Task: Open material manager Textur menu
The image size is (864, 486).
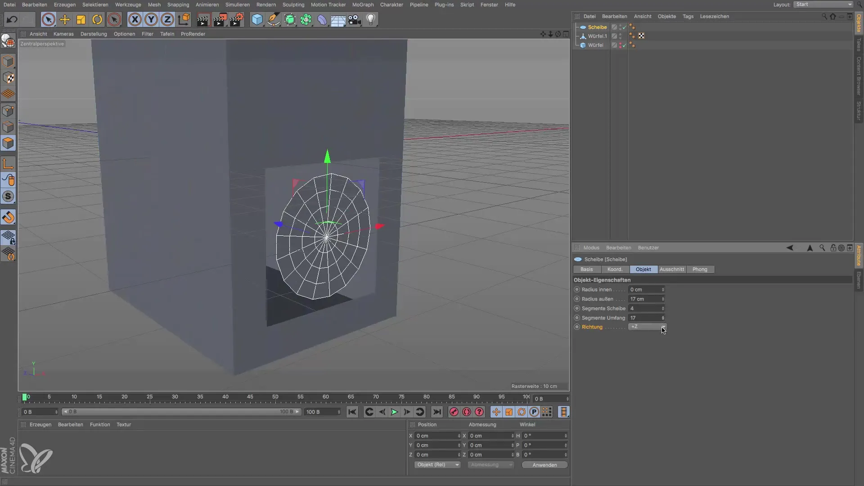Action: [x=124, y=424]
